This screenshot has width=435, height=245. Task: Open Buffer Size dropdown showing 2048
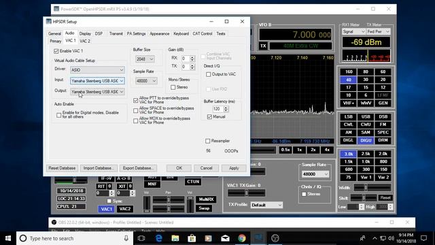pyautogui.click(x=145, y=59)
